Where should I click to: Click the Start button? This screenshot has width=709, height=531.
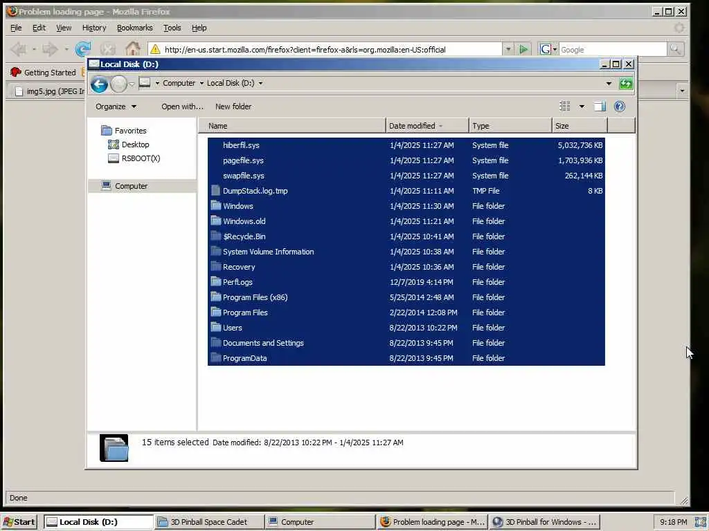(20, 521)
